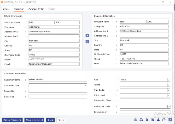Click the Resale No. input field
Screen dimensions: 175x124
pos(58,91)
